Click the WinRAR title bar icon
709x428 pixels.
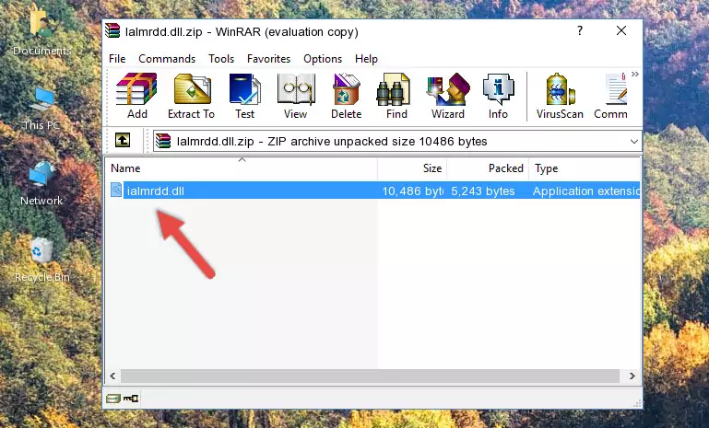112,30
